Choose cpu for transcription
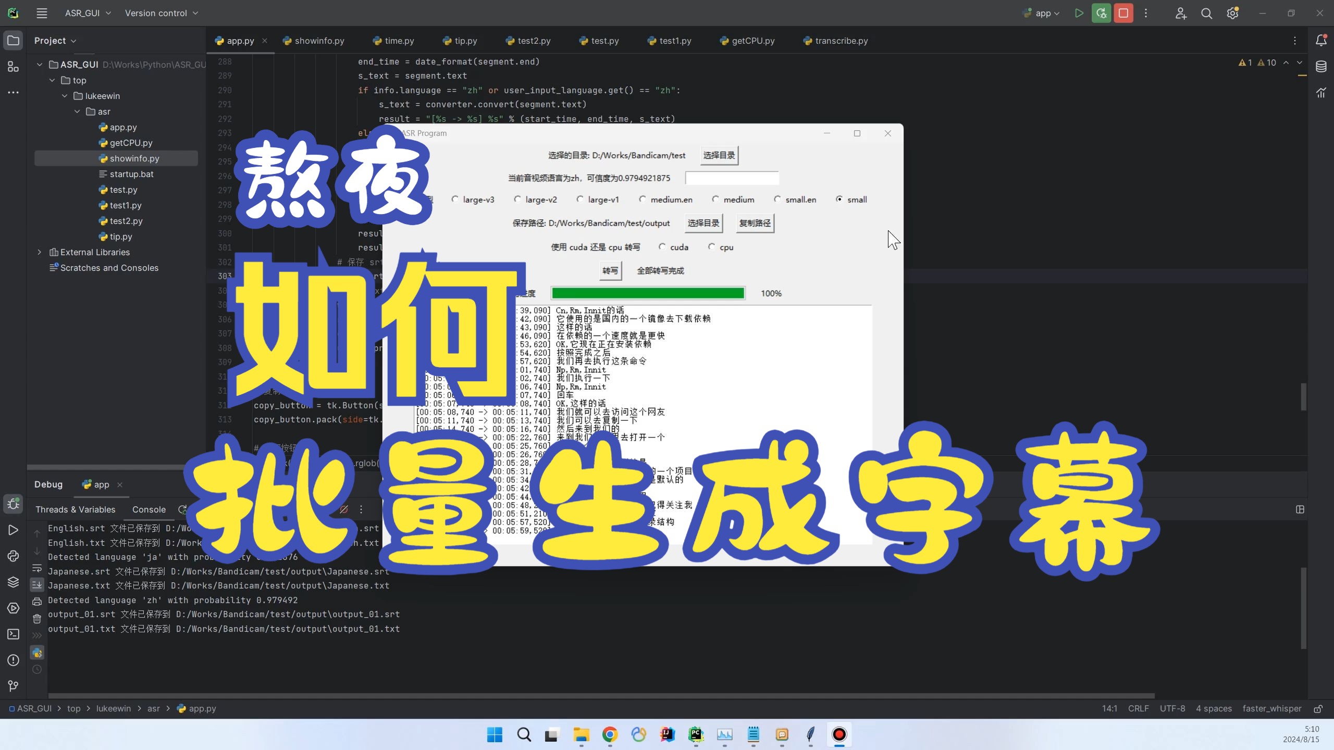Viewport: 1334px width, 750px height. click(711, 247)
